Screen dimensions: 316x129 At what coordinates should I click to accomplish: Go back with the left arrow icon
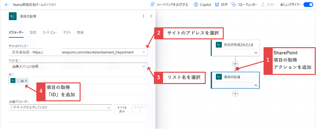click(x=7, y=5)
